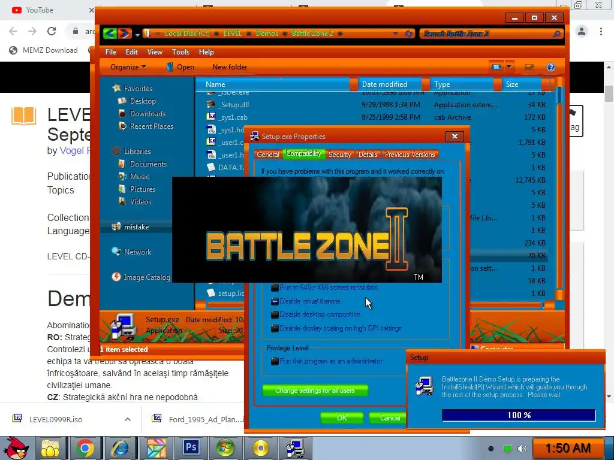Open the address bar history dropdown arrow
The image size is (614, 460).
tap(396, 34)
